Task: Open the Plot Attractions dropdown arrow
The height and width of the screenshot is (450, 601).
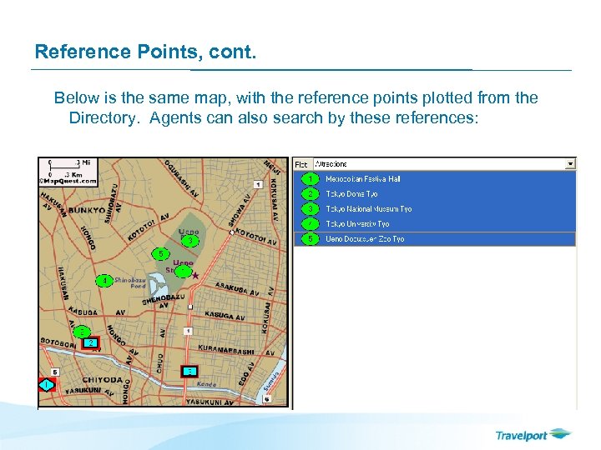Action: (570, 164)
